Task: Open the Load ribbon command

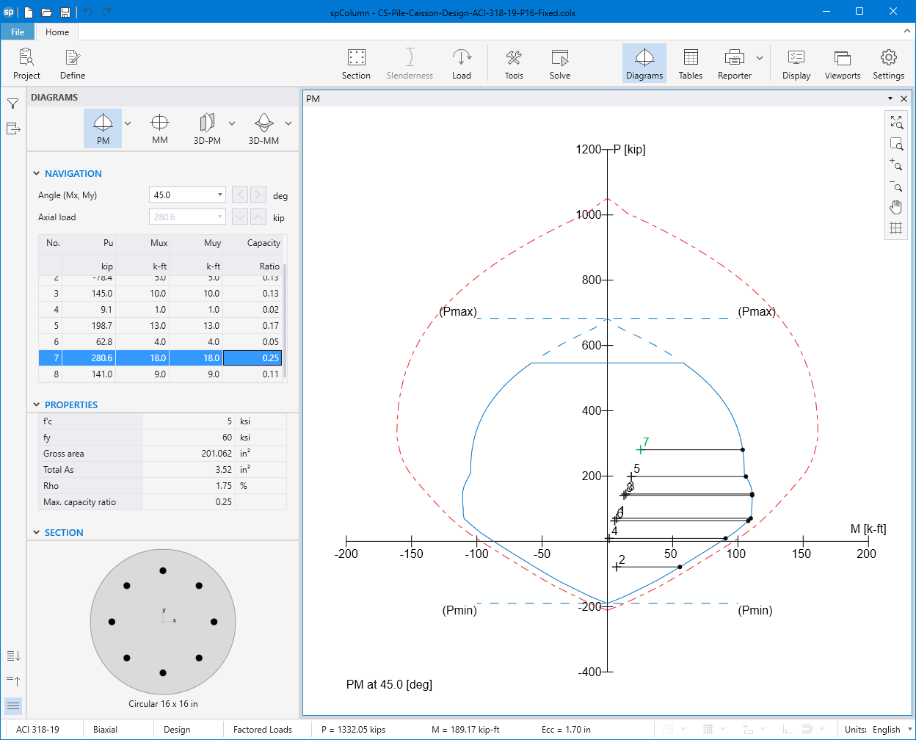Action: pyautogui.click(x=462, y=64)
